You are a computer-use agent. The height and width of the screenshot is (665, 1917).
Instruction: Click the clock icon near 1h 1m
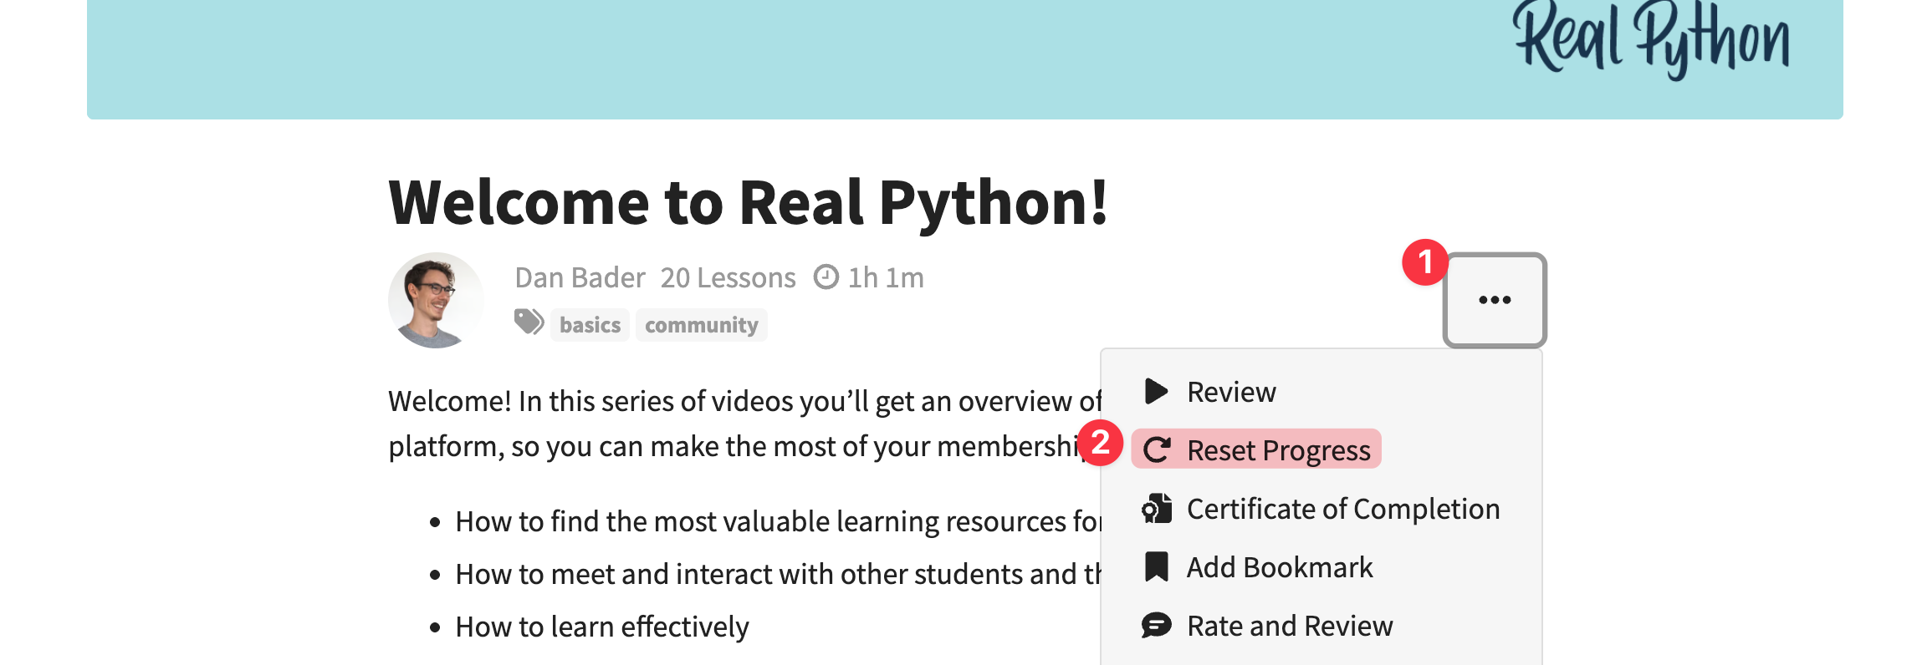point(826,277)
